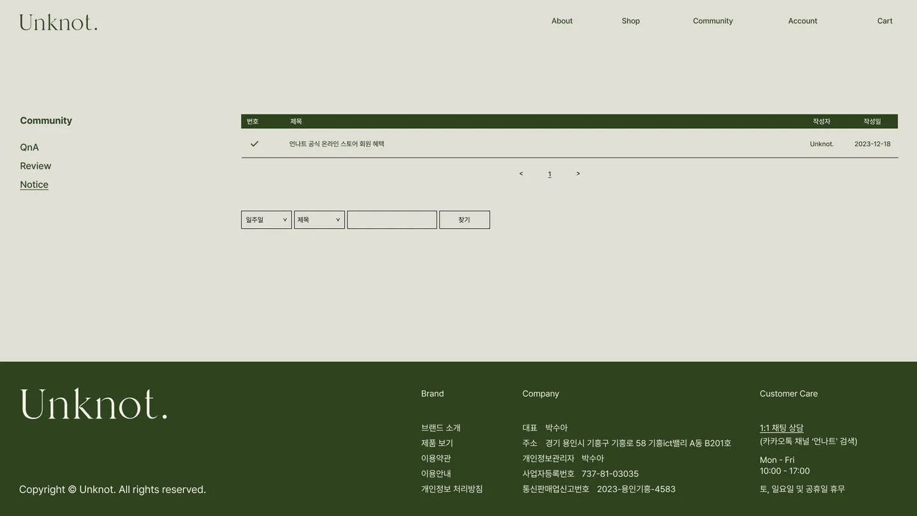This screenshot has height=516, width=917.
Task: Open the Cart page
Action: pyautogui.click(x=885, y=21)
